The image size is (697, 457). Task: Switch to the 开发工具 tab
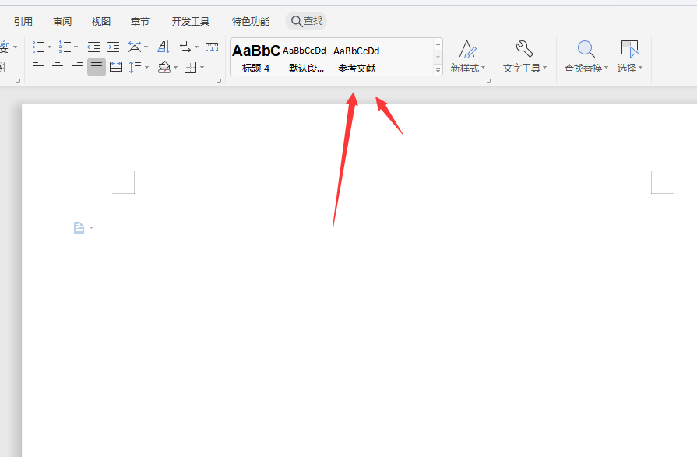point(191,21)
